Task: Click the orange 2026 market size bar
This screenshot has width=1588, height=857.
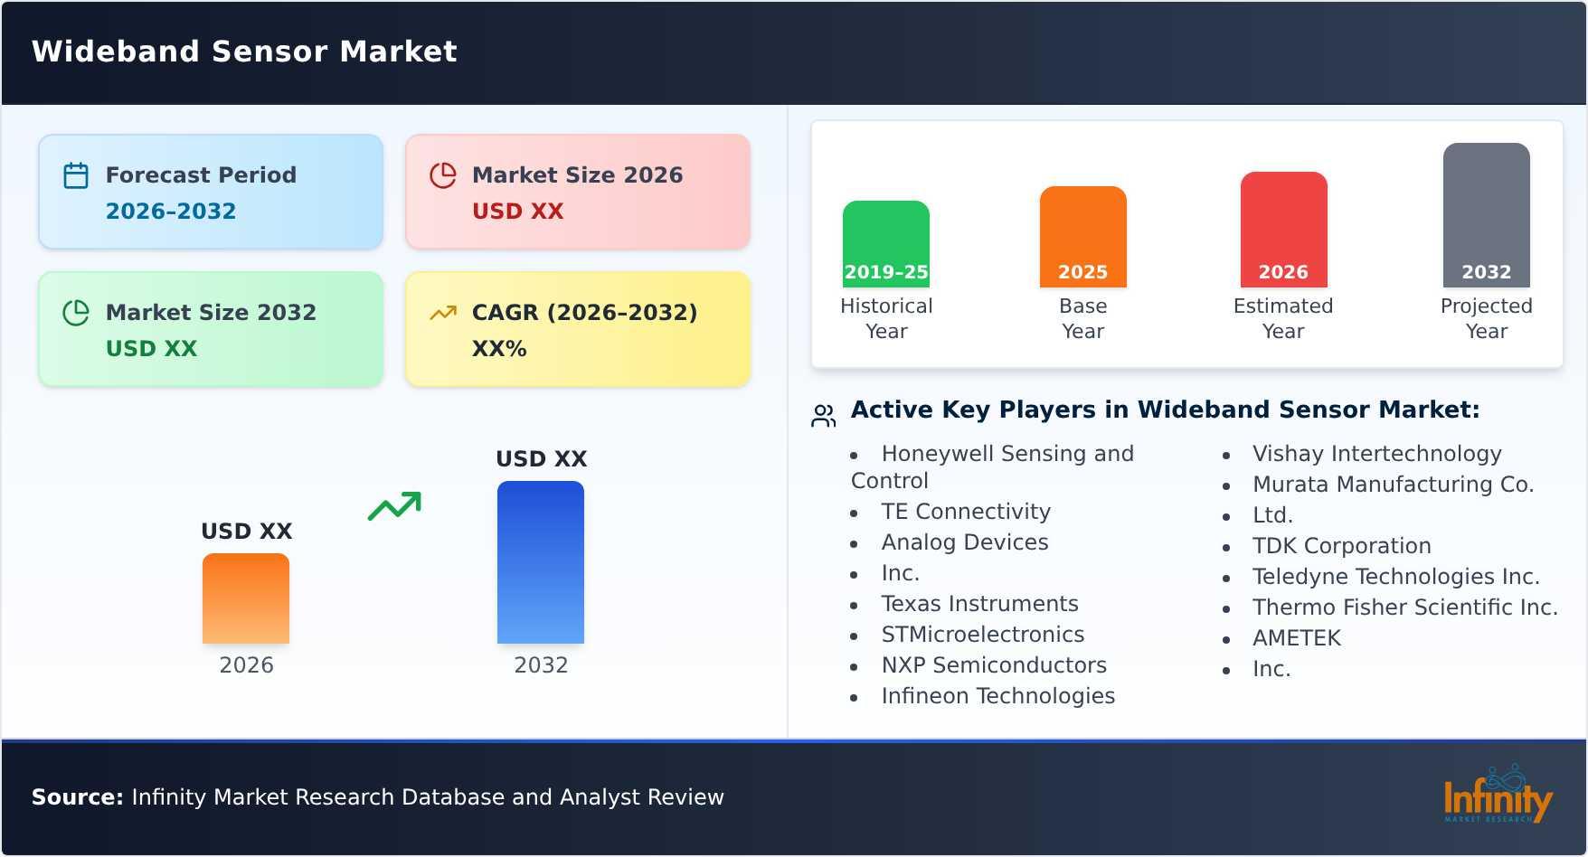Action: pos(246,598)
